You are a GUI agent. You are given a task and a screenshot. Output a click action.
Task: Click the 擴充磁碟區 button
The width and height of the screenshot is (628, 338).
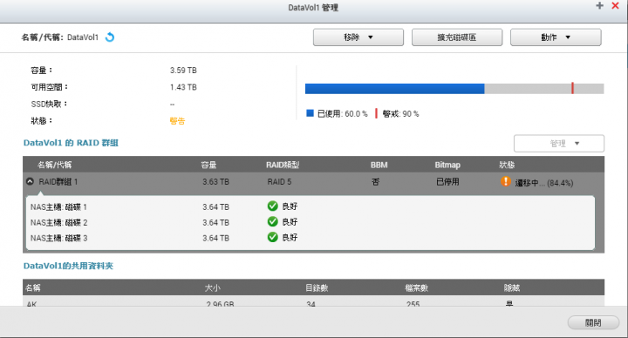tap(456, 37)
